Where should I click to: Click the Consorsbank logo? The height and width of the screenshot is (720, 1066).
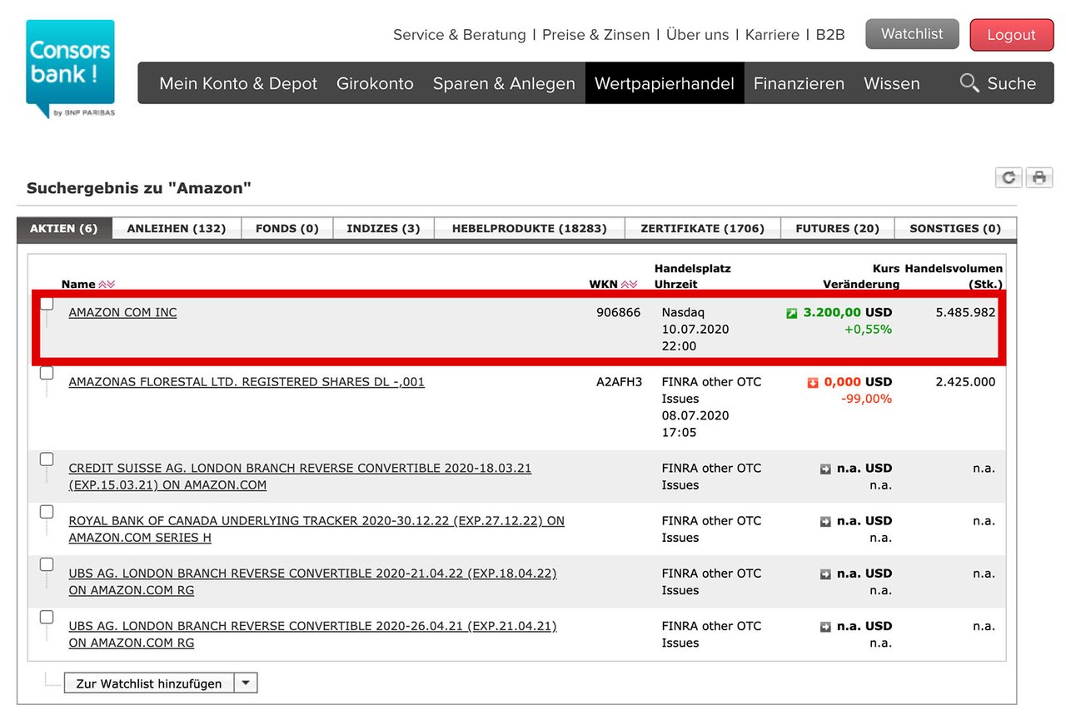[x=70, y=69]
